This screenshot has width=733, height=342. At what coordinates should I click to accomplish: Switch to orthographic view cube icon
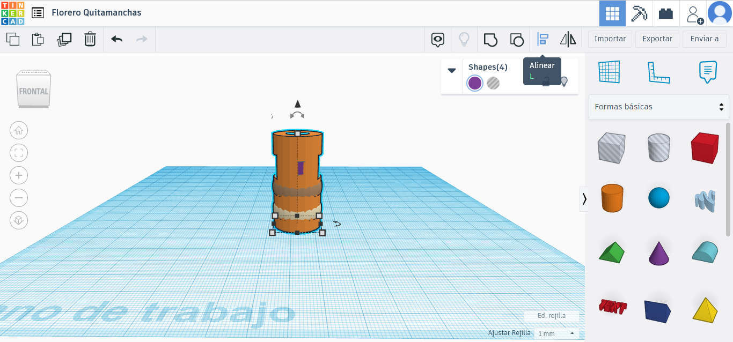pyautogui.click(x=19, y=220)
